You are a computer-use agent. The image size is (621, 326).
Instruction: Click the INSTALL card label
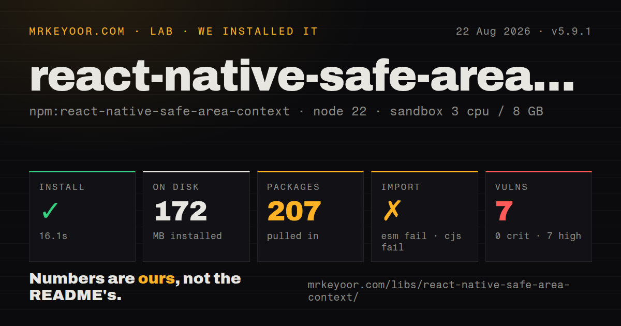62,187
